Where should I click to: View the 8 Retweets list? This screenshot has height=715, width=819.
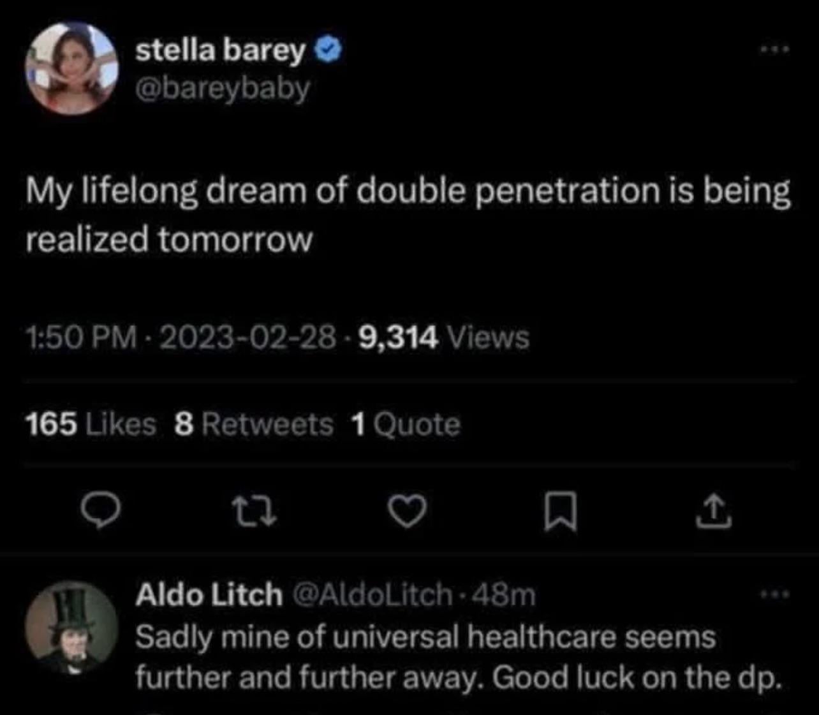click(254, 424)
